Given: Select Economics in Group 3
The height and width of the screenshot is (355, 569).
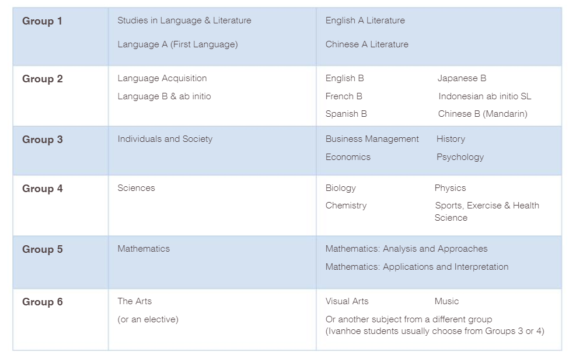Looking at the screenshot, I should [x=348, y=157].
